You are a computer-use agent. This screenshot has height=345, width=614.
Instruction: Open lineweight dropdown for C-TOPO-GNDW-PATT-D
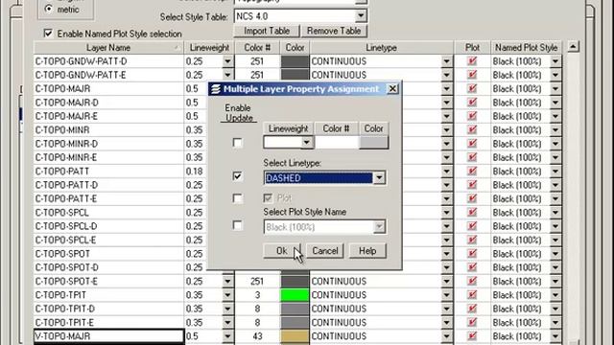227,61
